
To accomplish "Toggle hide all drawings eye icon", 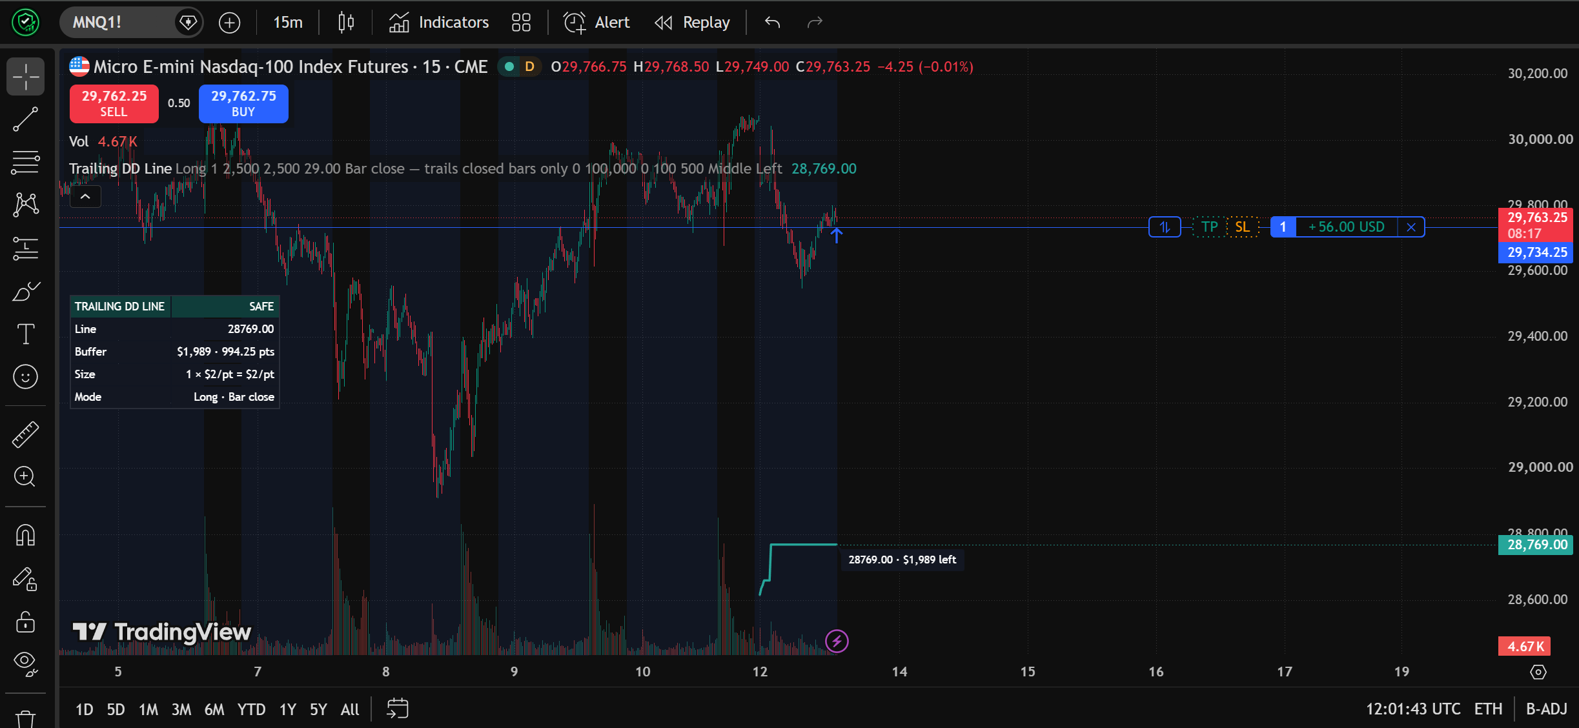I will pyautogui.click(x=26, y=664).
